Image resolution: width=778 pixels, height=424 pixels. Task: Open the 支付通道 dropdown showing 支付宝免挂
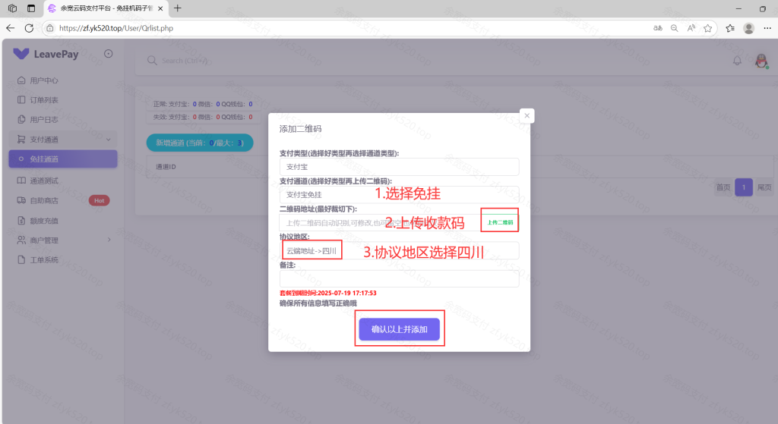399,195
